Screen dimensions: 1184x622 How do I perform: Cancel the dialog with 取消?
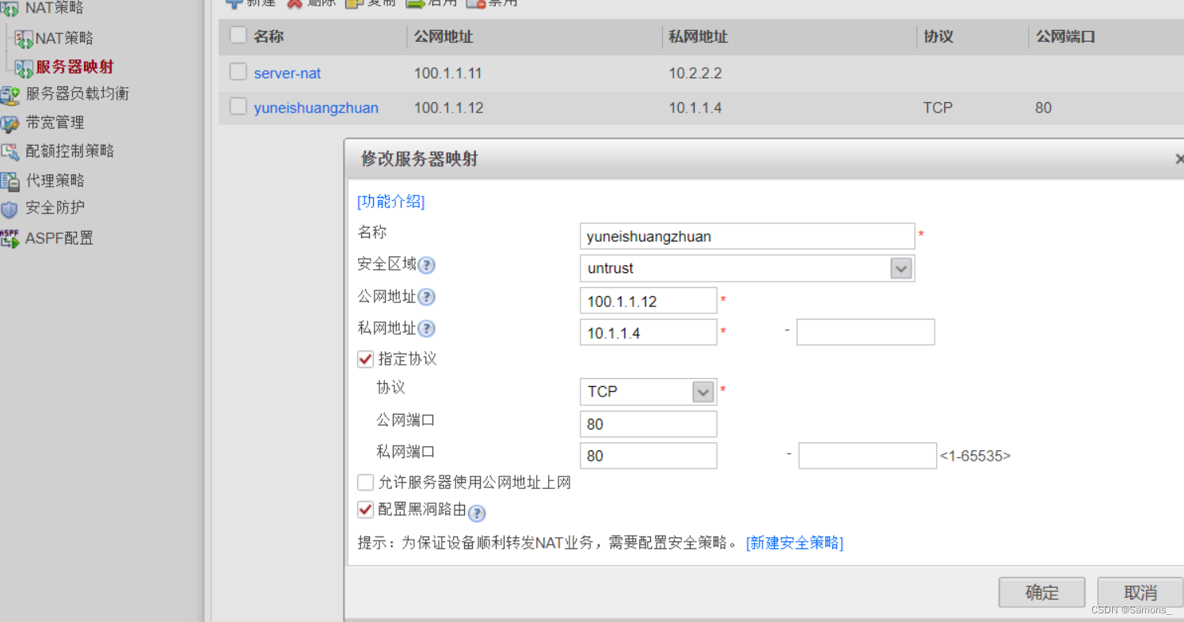[1140, 592]
